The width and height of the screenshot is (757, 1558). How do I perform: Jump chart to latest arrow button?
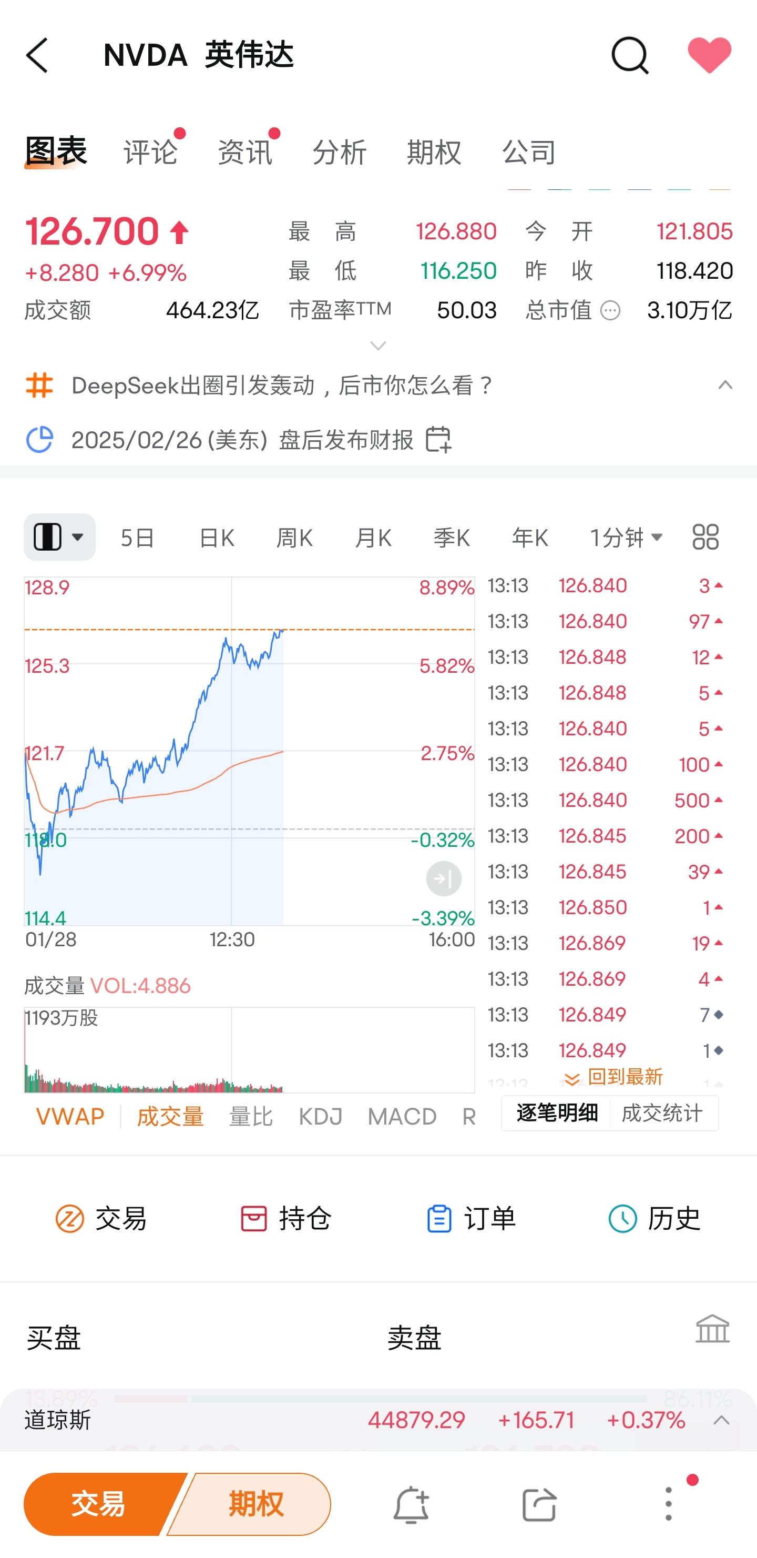tap(444, 878)
